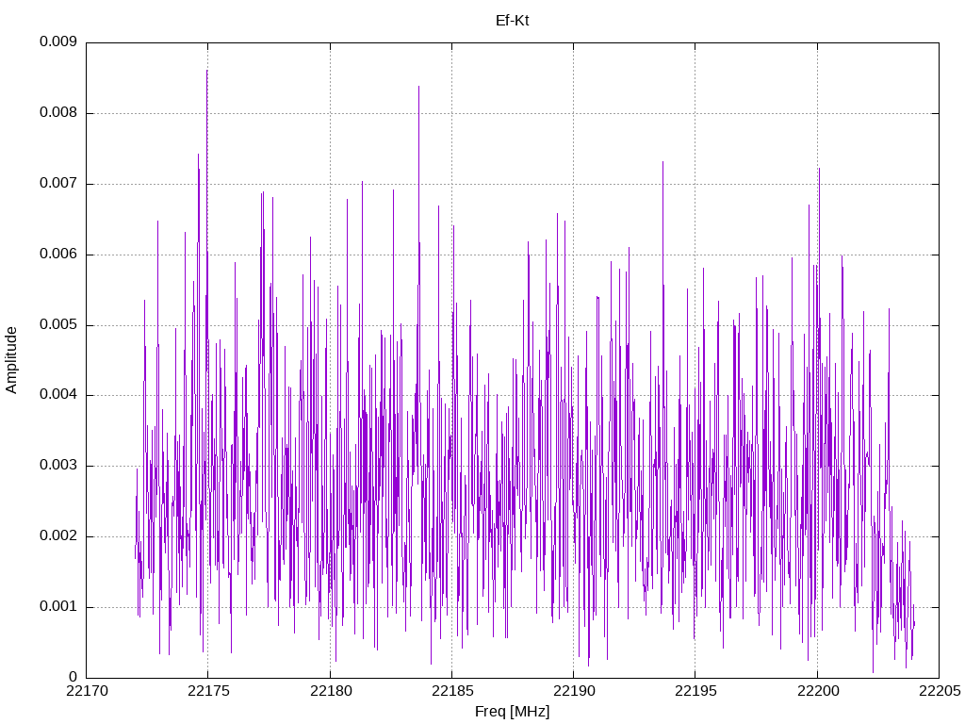Screen dimensions: 965x724
Task: Click the y-axis tick value 0.009
Action: pos(58,41)
